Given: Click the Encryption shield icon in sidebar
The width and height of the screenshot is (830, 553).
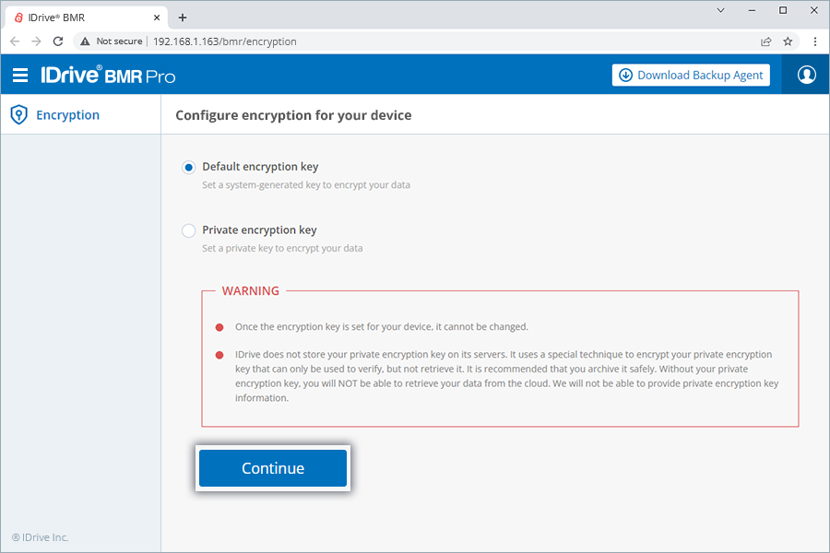Looking at the screenshot, I should tap(18, 114).
